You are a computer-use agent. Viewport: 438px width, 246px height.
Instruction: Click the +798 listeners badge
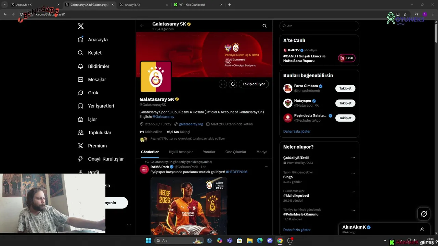click(x=347, y=58)
